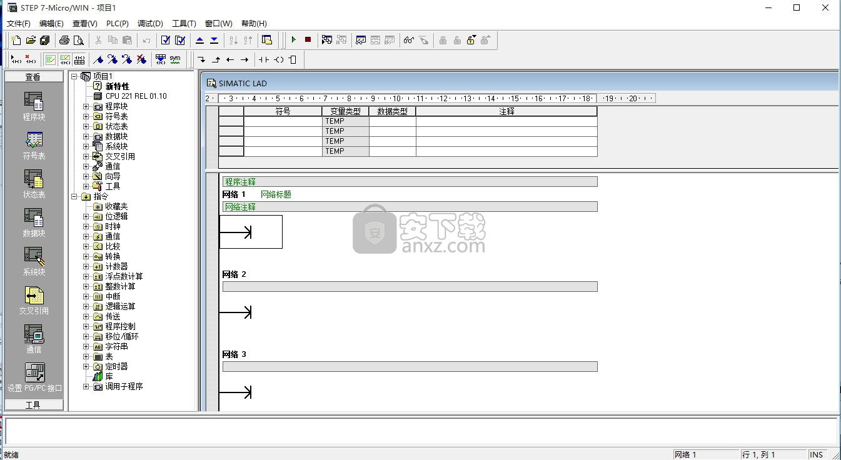Image resolution: width=841 pixels, height=460 pixels.
Task: Click the Chart Status icon
Action: tap(361, 40)
